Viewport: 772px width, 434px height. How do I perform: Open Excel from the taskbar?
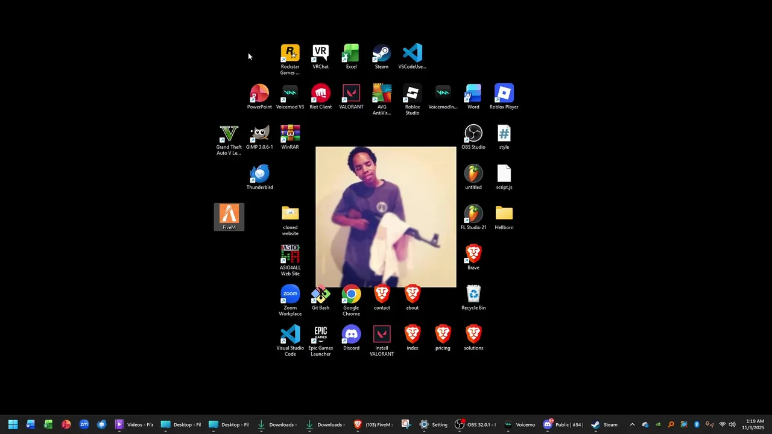click(x=48, y=424)
